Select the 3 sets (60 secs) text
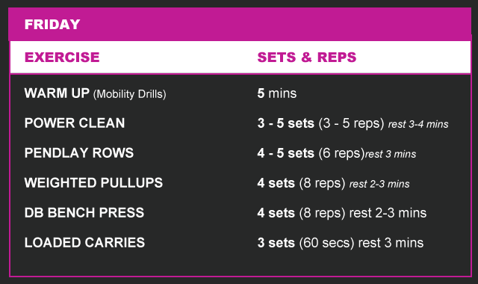 click(305, 243)
